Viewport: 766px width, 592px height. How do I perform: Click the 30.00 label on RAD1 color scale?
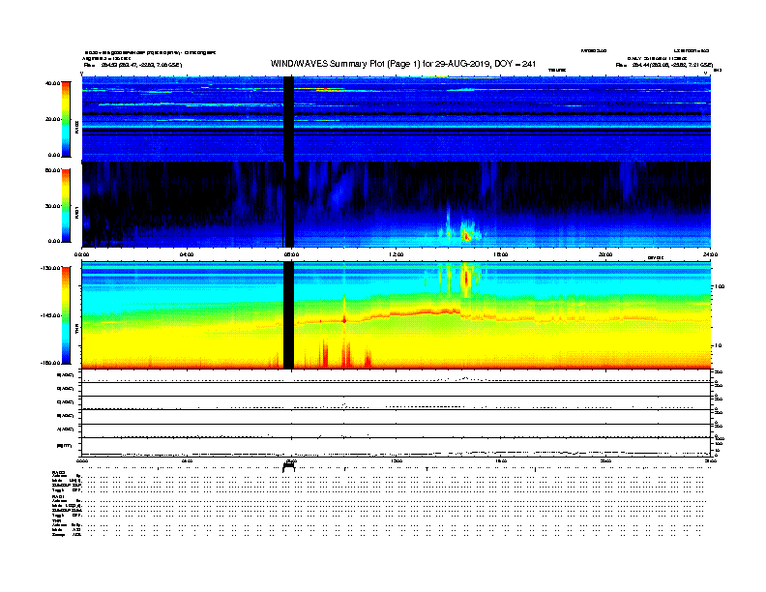(52, 206)
